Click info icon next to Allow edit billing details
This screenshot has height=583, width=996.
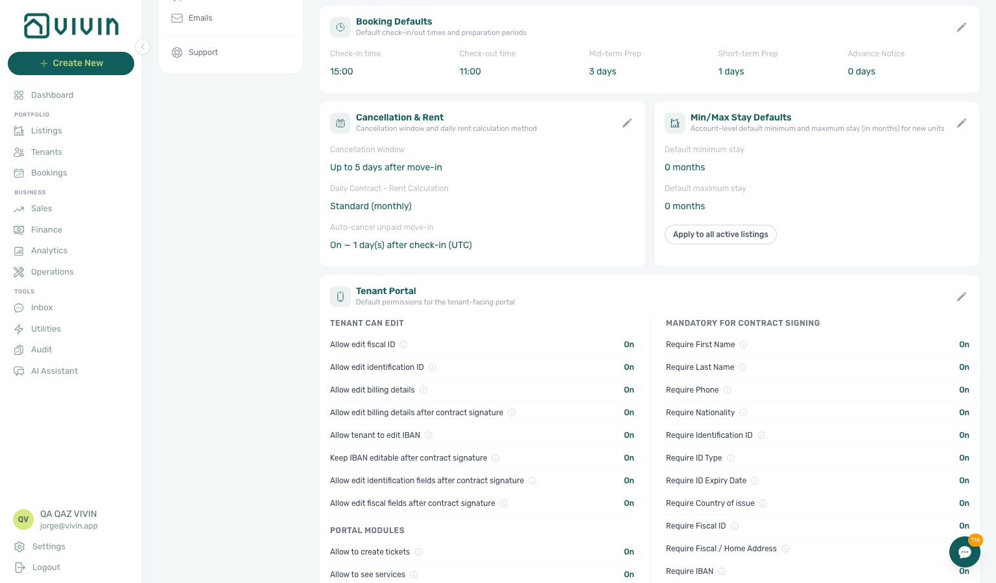(423, 390)
